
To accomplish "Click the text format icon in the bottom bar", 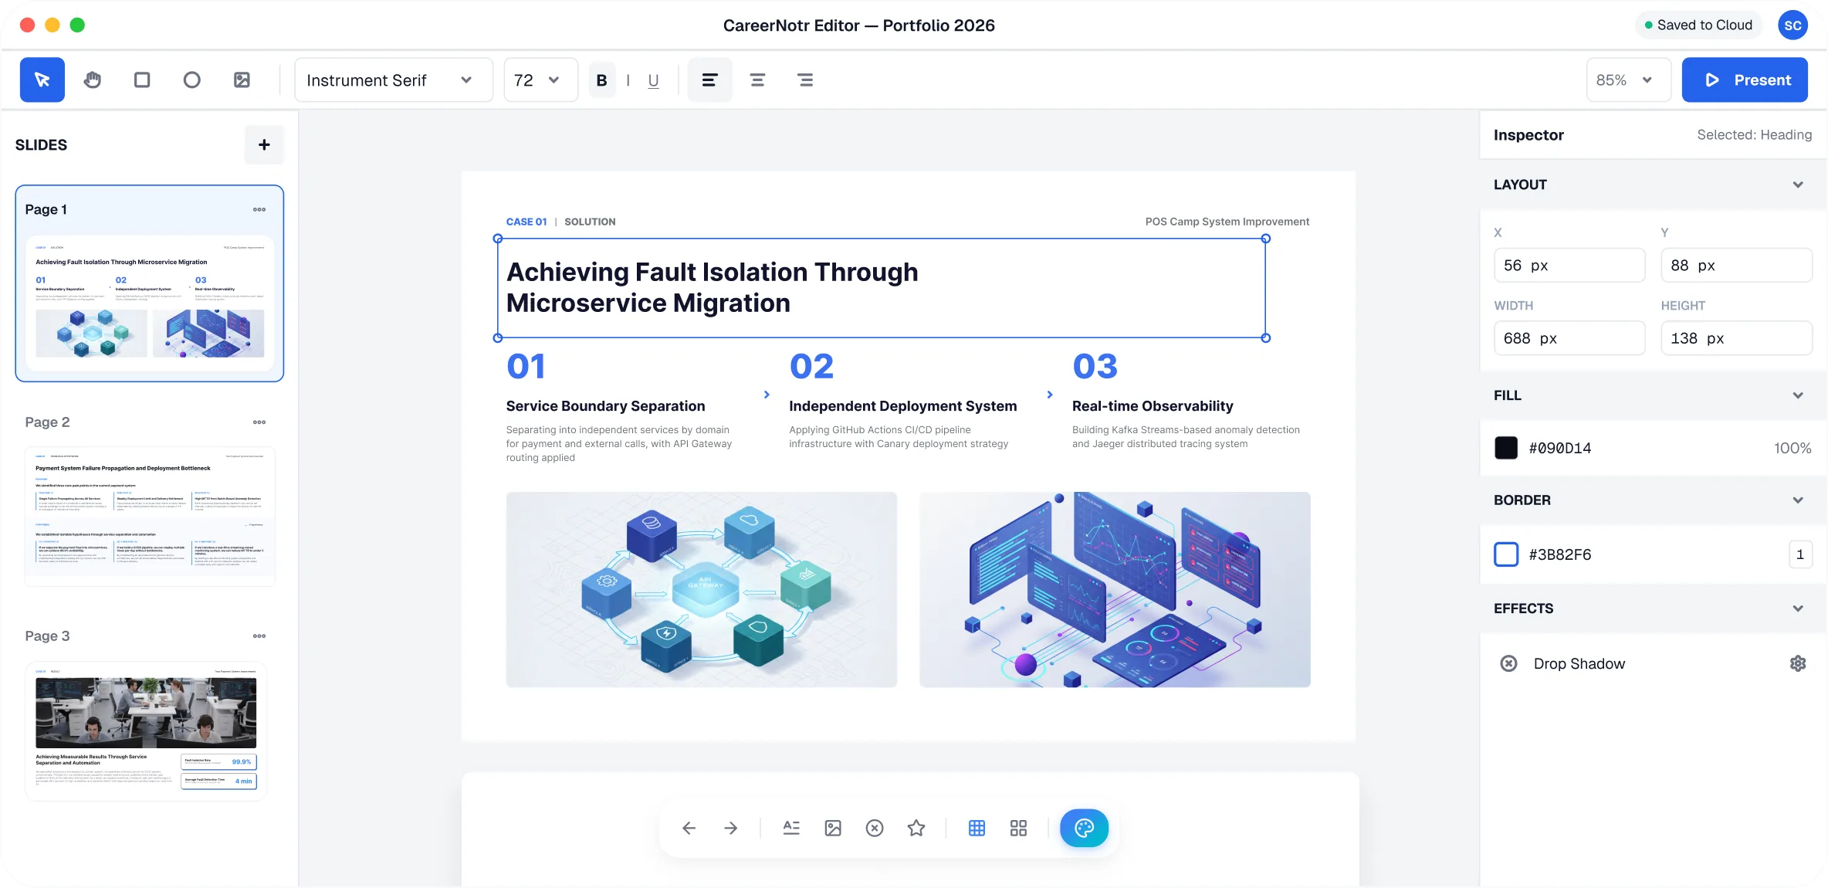I will 791,828.
